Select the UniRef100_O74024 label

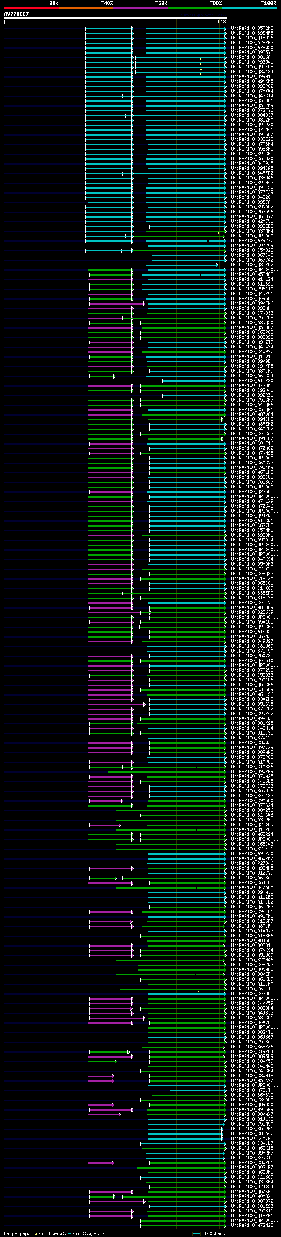click(252, 1187)
